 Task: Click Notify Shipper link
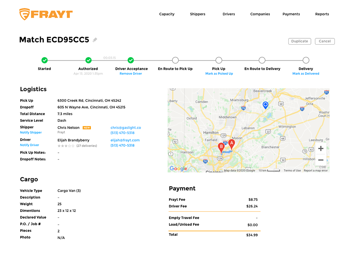coord(31,133)
